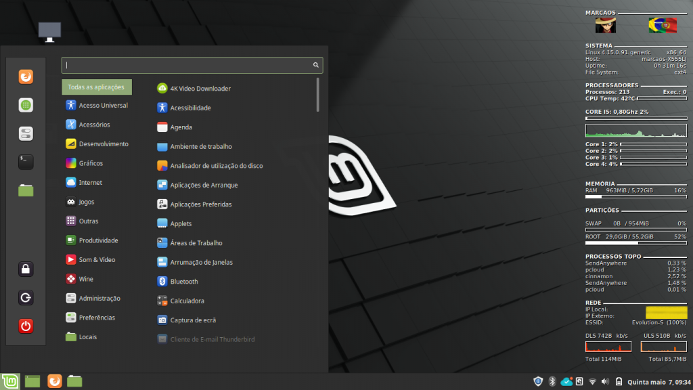693x390 pixels.
Task: Open the battery status tray icon
Action: (x=619, y=382)
